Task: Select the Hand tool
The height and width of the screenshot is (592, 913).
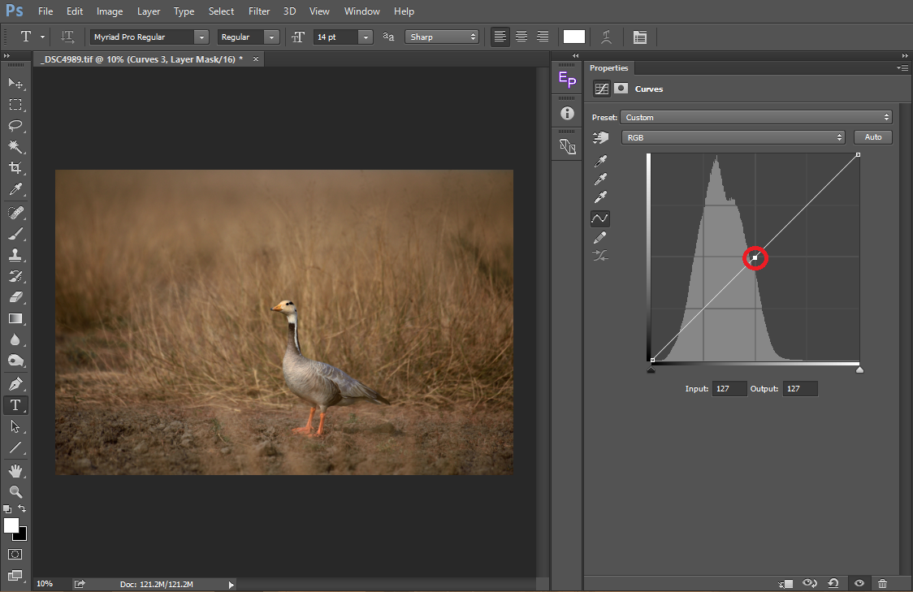Action: pyautogui.click(x=15, y=470)
